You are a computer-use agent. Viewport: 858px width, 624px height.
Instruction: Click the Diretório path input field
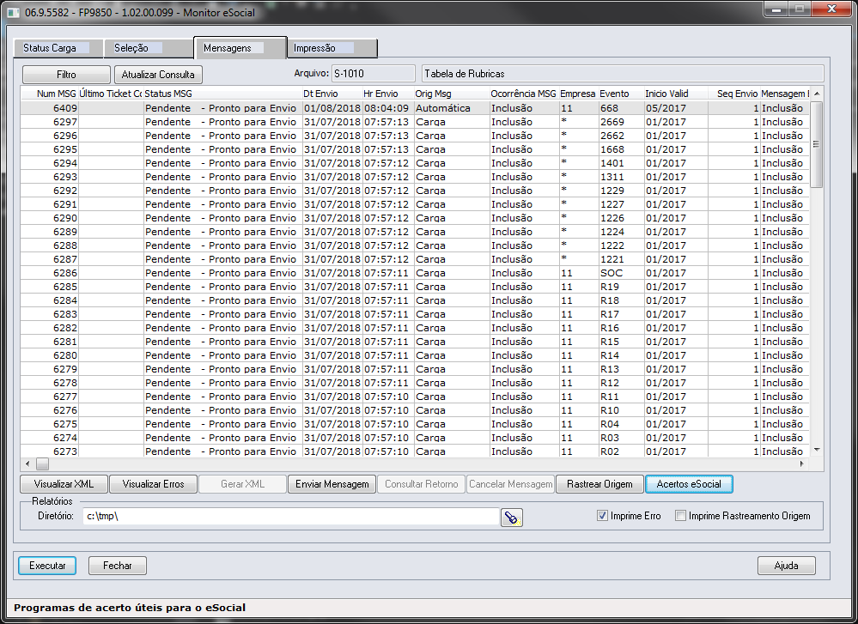(291, 516)
